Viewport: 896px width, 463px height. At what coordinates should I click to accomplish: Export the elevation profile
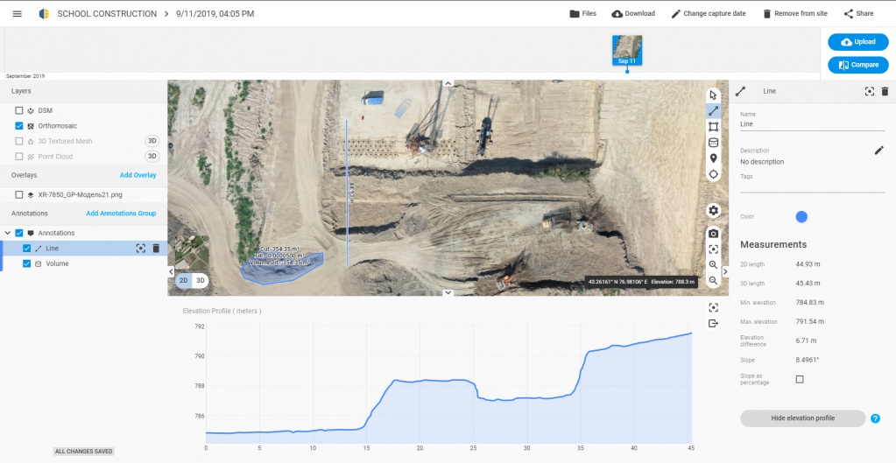(x=713, y=324)
